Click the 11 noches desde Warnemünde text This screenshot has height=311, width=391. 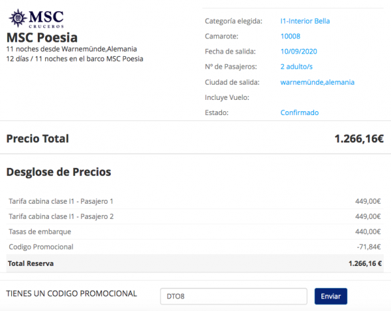click(72, 49)
